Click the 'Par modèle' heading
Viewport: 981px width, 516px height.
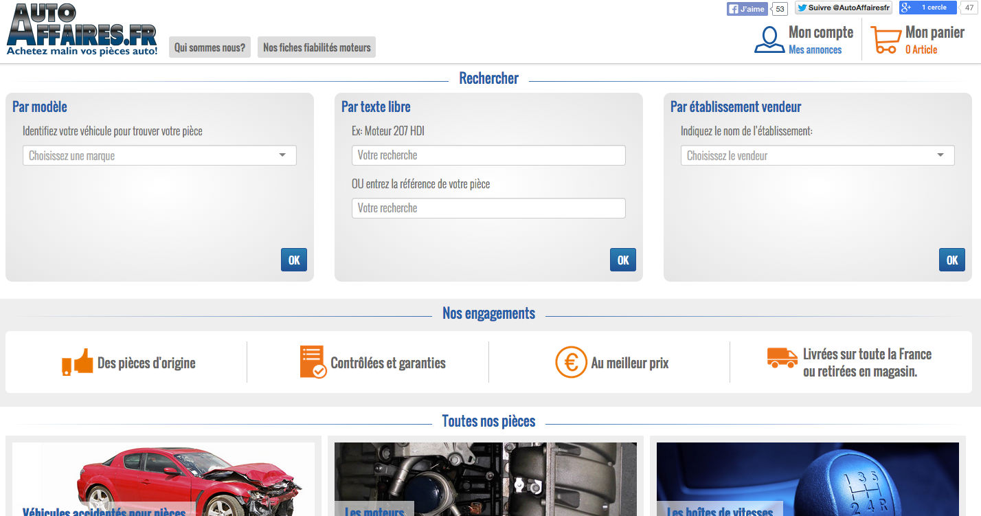pyautogui.click(x=40, y=106)
